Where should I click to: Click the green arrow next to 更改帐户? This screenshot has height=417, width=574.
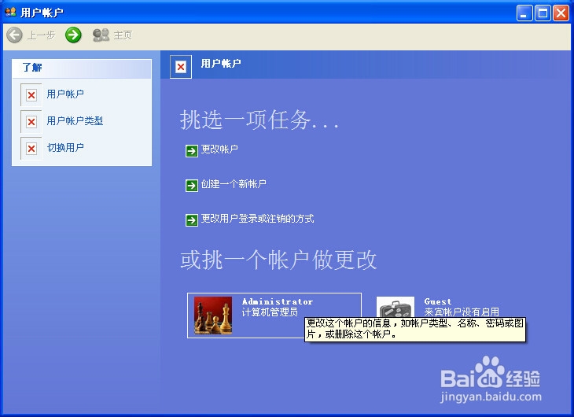click(192, 150)
